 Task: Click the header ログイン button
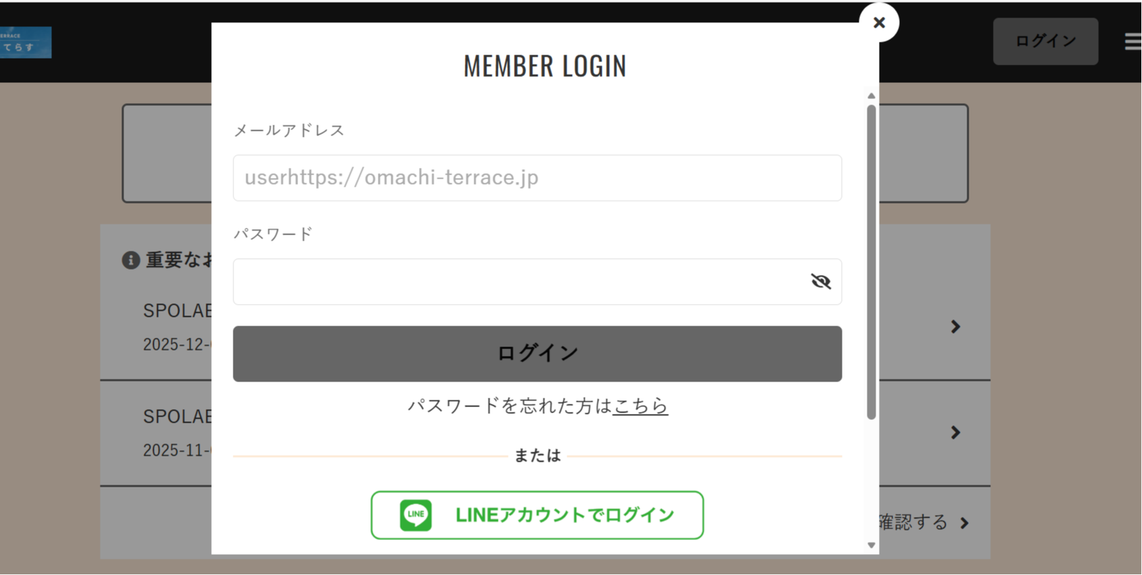[1045, 42]
